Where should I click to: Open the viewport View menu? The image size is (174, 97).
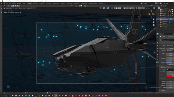(x=16, y=8)
